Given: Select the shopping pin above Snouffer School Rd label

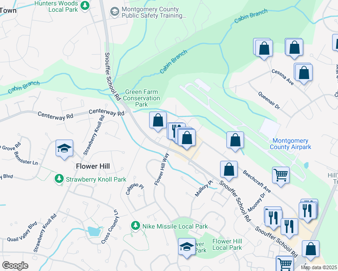Looking at the screenshot, I should (229, 169).
